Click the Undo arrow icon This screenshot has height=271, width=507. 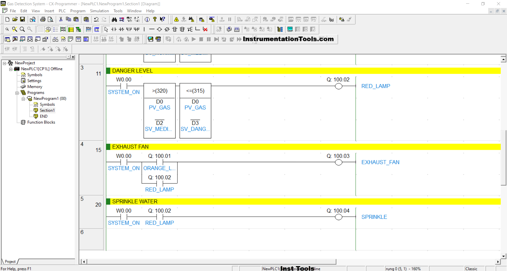click(x=96, y=20)
